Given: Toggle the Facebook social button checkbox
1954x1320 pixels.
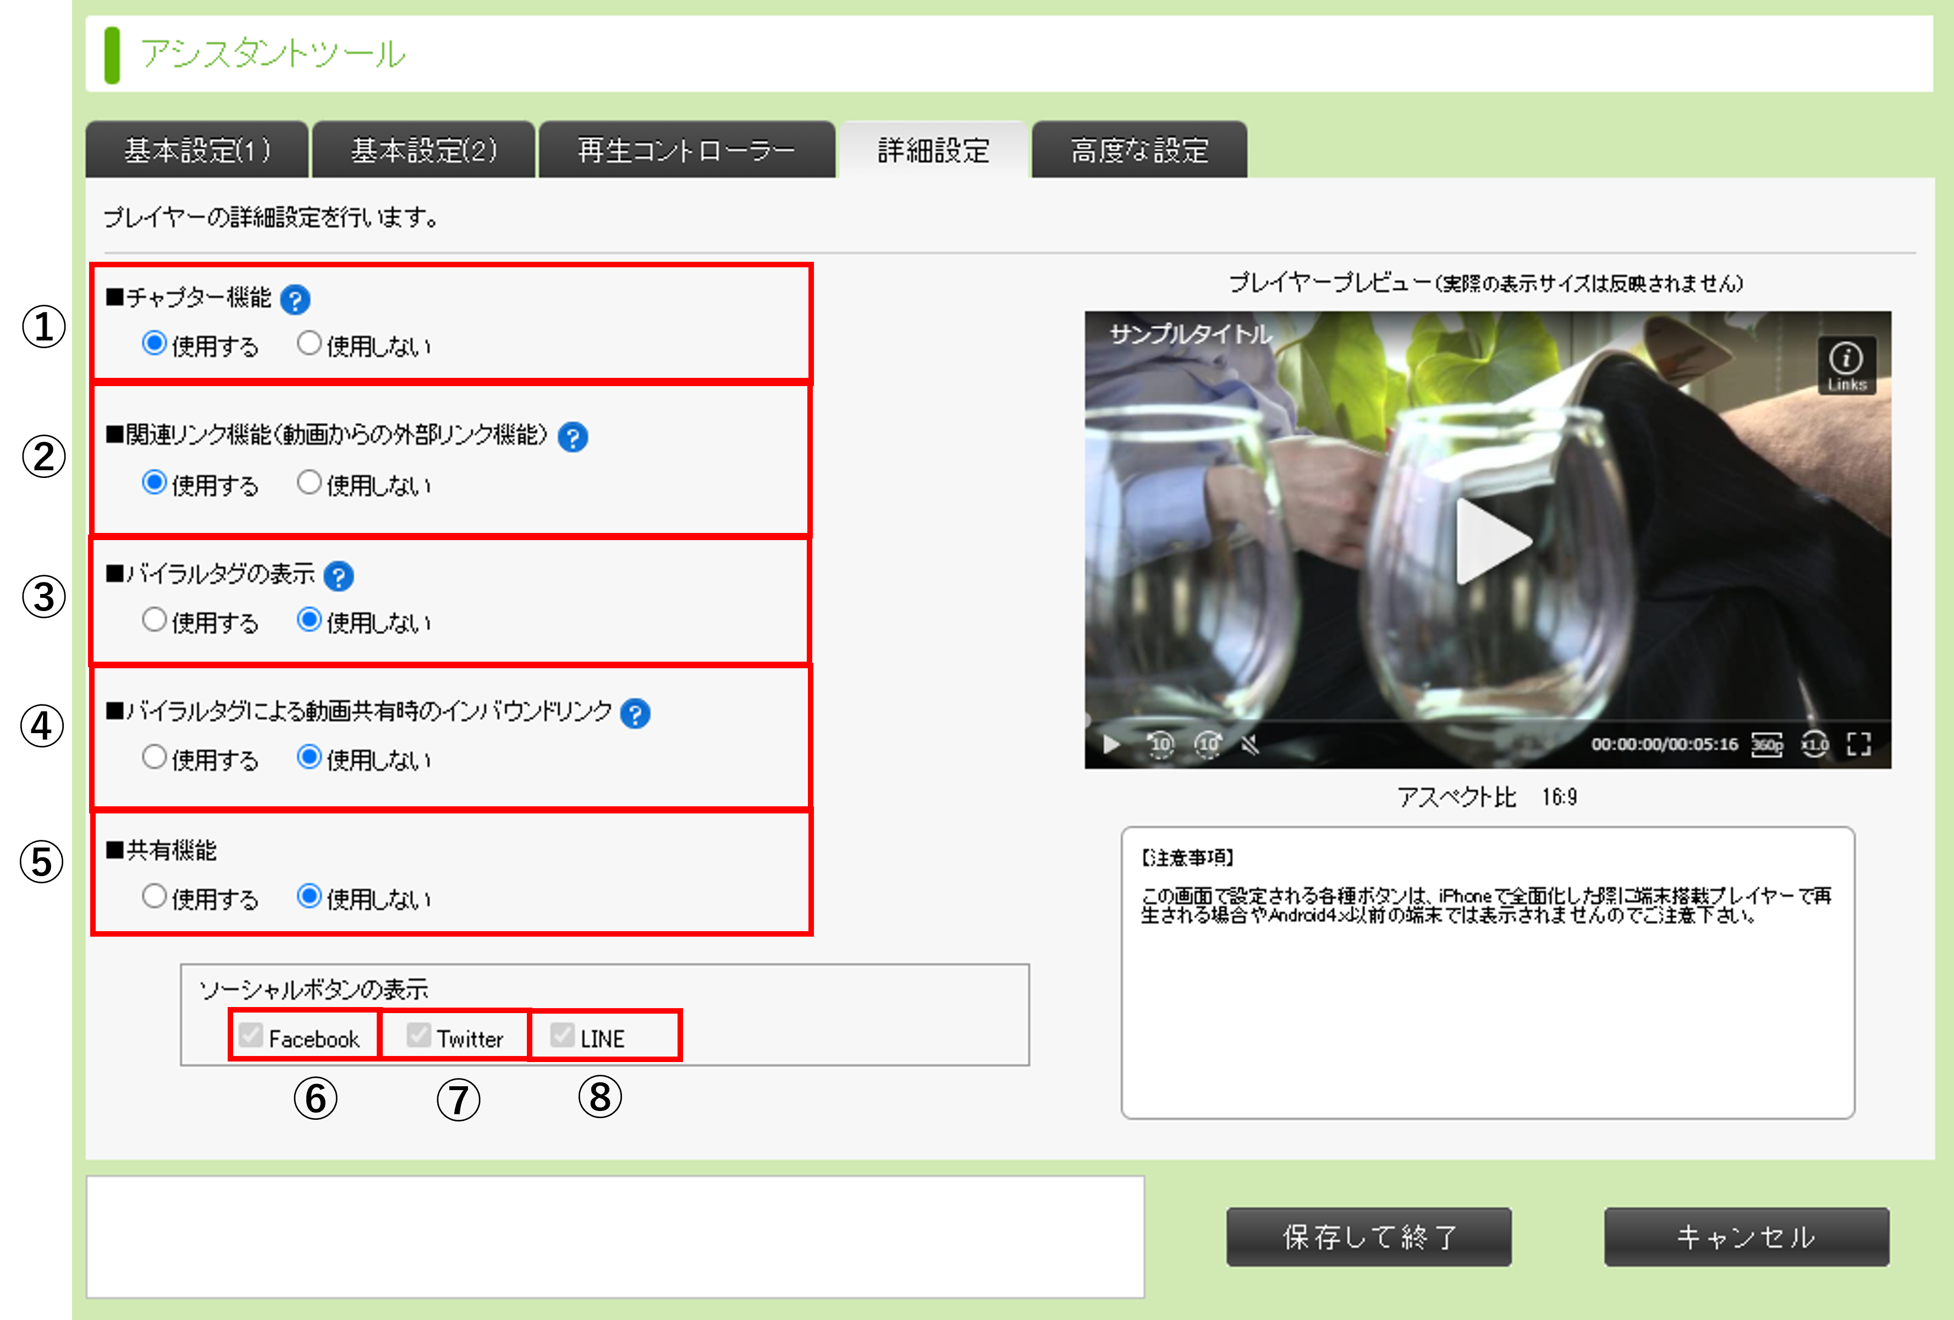Looking at the screenshot, I should 251,1036.
